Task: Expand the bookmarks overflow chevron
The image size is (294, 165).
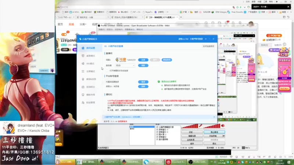Action: [x=167, y=12]
